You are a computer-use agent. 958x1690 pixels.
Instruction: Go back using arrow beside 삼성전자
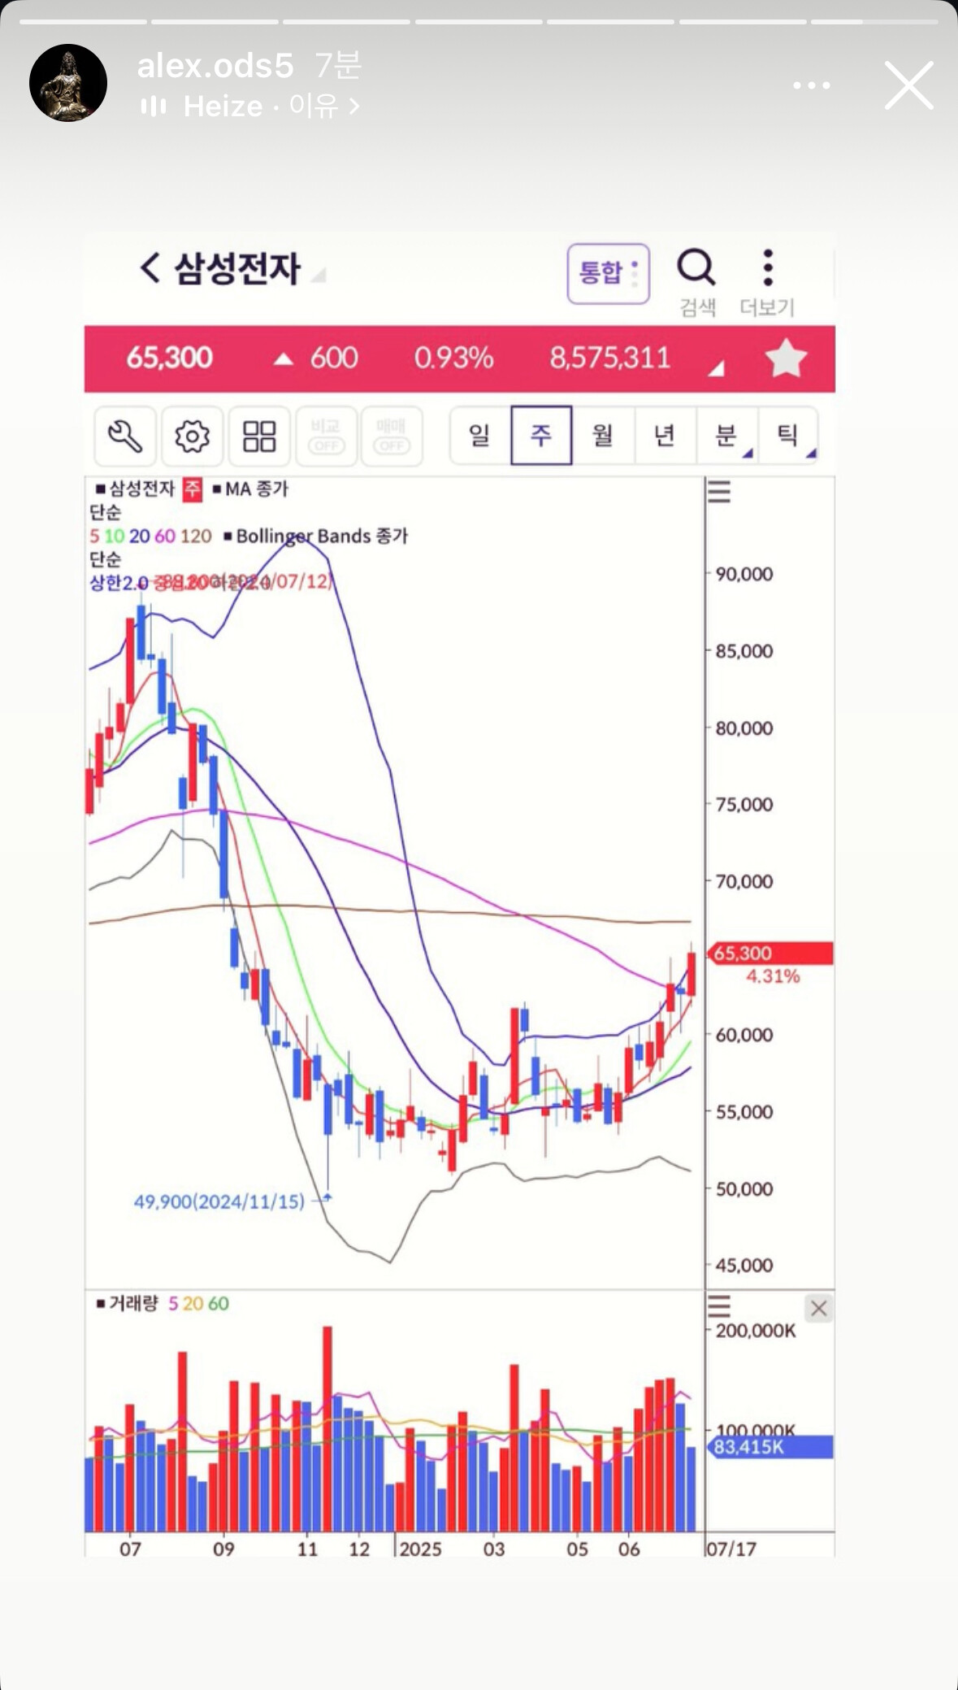pos(150,267)
